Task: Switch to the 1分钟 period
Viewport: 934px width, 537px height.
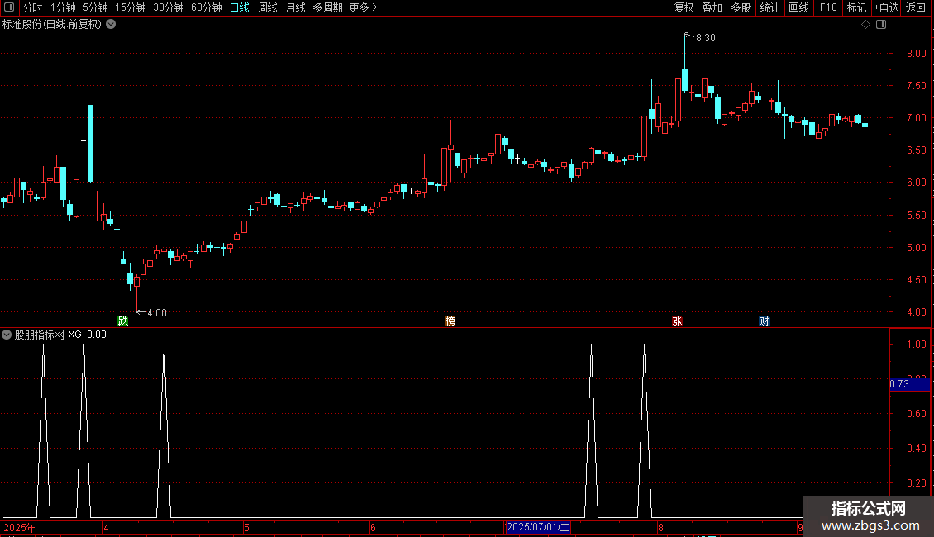Action: coord(63,7)
